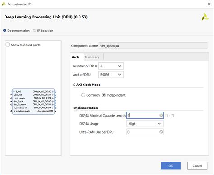Open the Number of DPUs dropdown
214x175 pixels.
click(x=111, y=66)
